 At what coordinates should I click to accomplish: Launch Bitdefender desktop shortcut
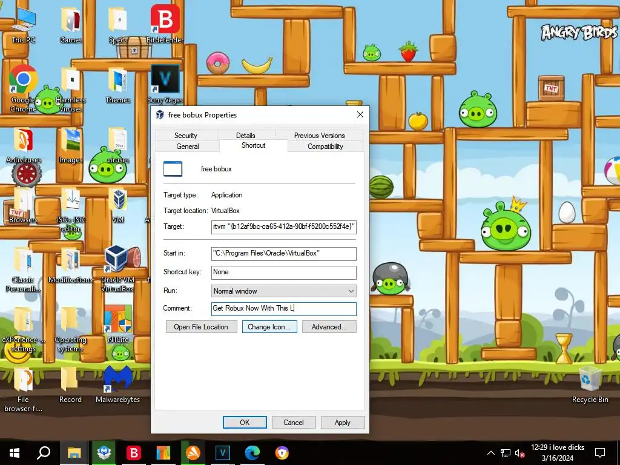tap(165, 24)
